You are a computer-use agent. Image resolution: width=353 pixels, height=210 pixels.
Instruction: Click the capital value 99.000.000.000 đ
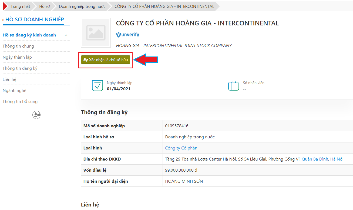tap(181, 170)
